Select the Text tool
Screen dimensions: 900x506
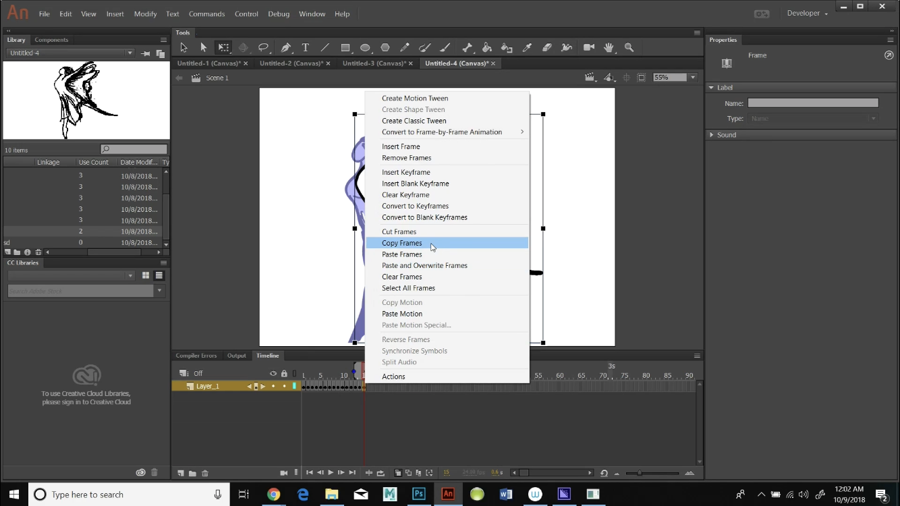pos(306,47)
